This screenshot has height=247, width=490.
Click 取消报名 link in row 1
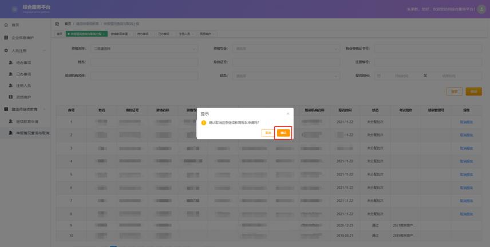466,122
